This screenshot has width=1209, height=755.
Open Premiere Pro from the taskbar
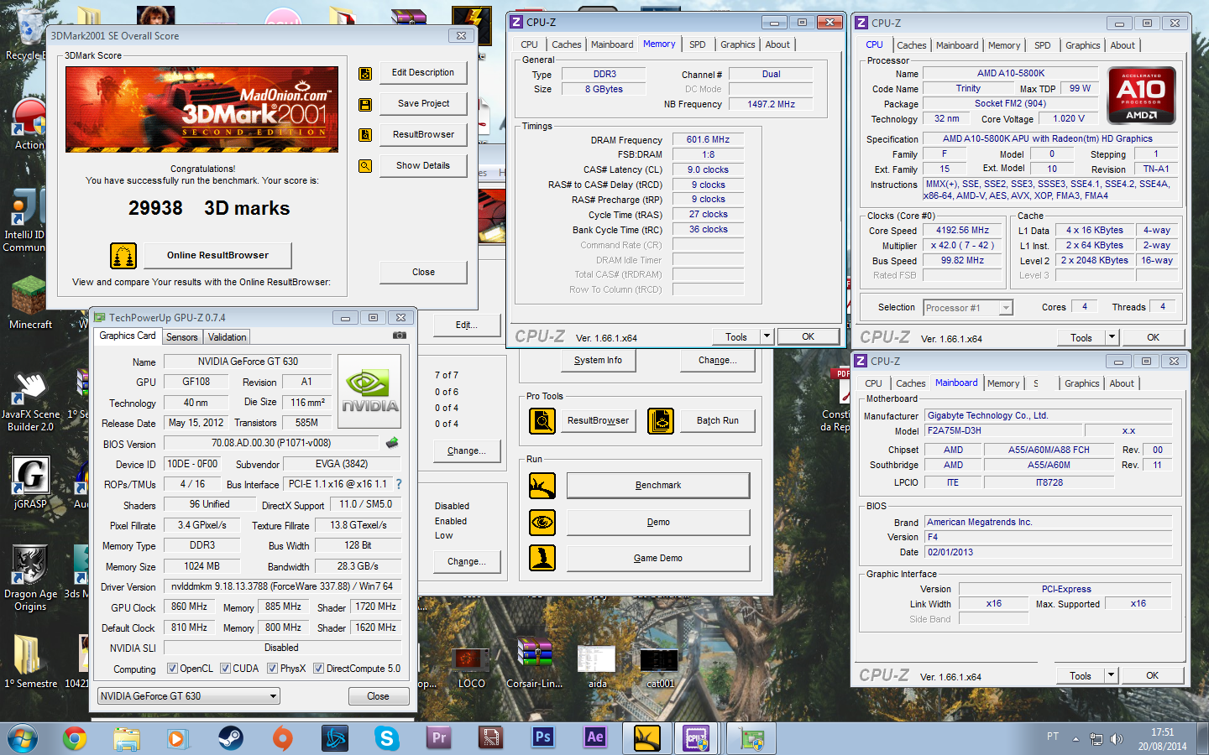[x=438, y=738]
